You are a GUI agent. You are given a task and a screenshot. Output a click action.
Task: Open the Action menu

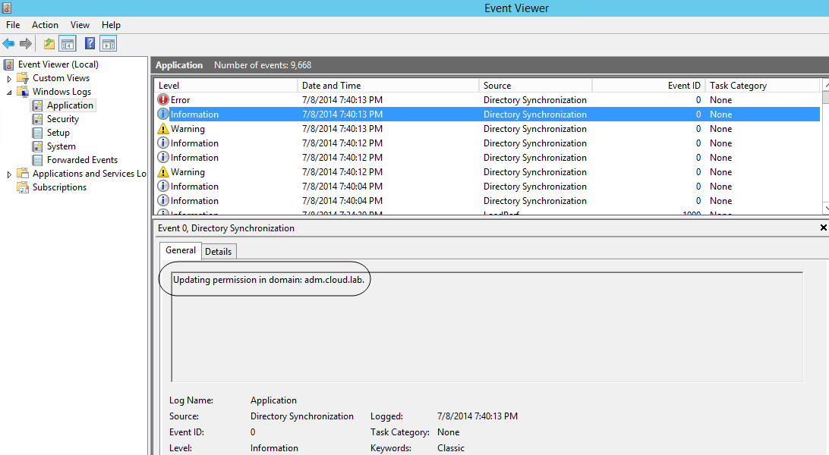tap(45, 25)
